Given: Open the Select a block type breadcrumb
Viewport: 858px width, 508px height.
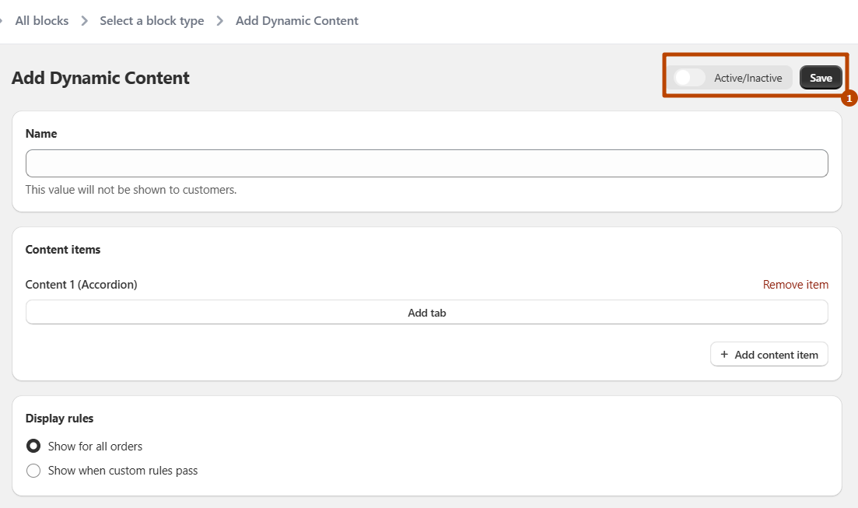Looking at the screenshot, I should point(152,21).
